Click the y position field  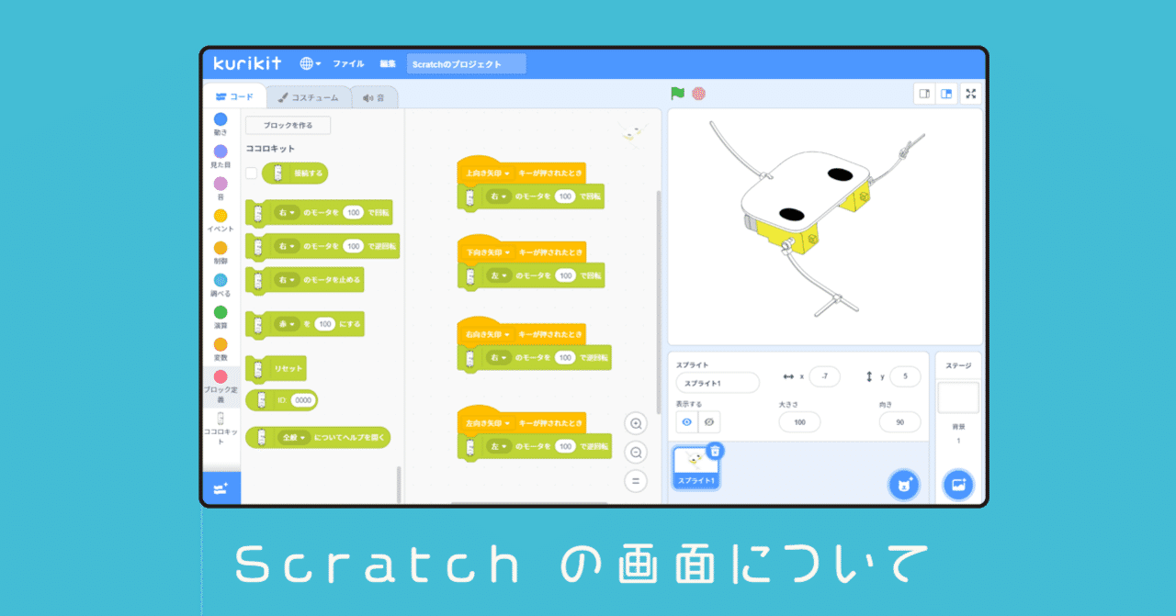[x=905, y=376]
